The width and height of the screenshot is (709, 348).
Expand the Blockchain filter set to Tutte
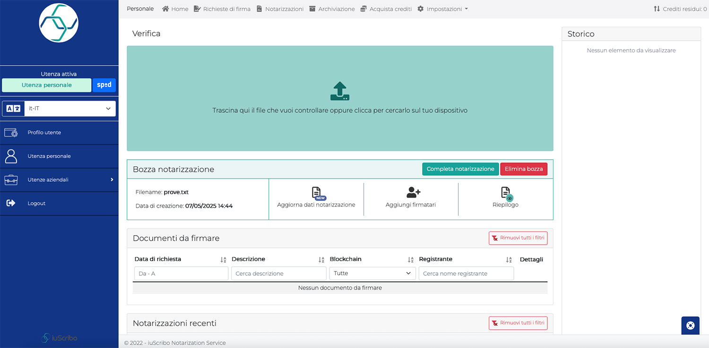coord(372,273)
